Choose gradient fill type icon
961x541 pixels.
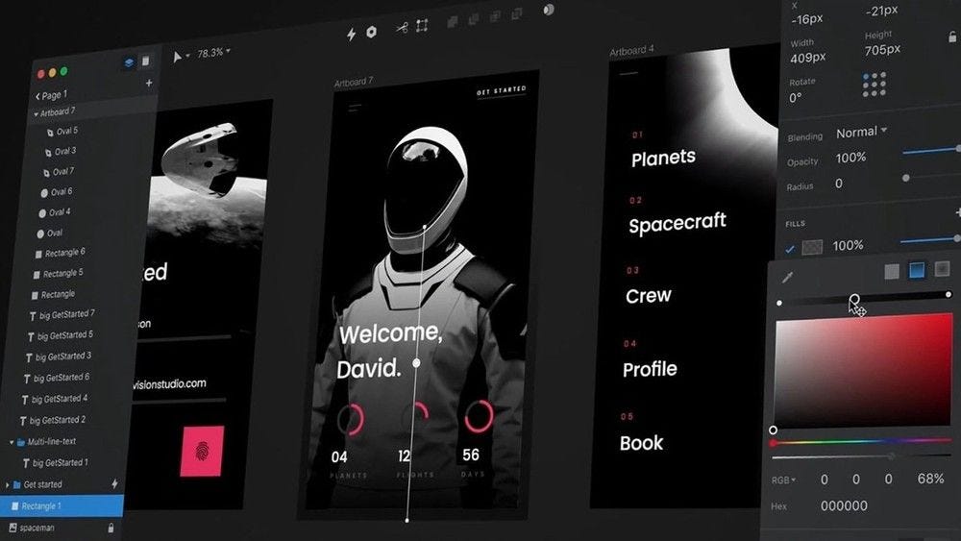917,270
